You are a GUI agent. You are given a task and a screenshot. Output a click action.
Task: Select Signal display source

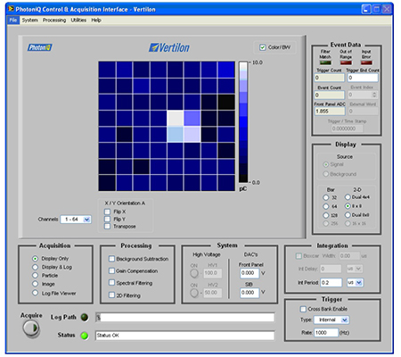(326, 164)
